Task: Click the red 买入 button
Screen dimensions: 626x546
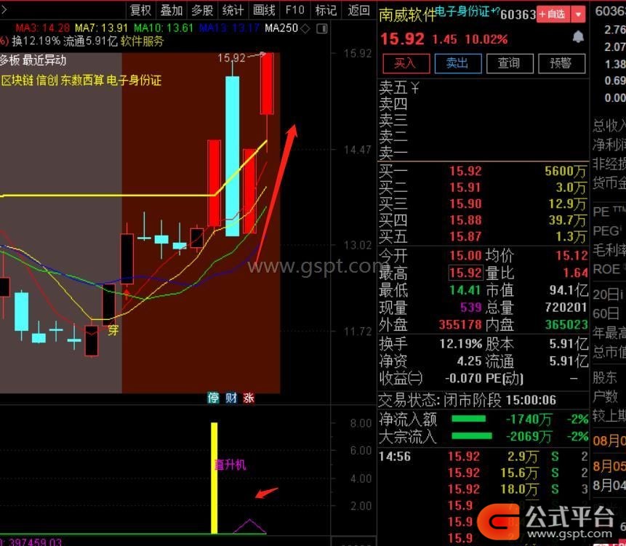Action: tap(406, 63)
